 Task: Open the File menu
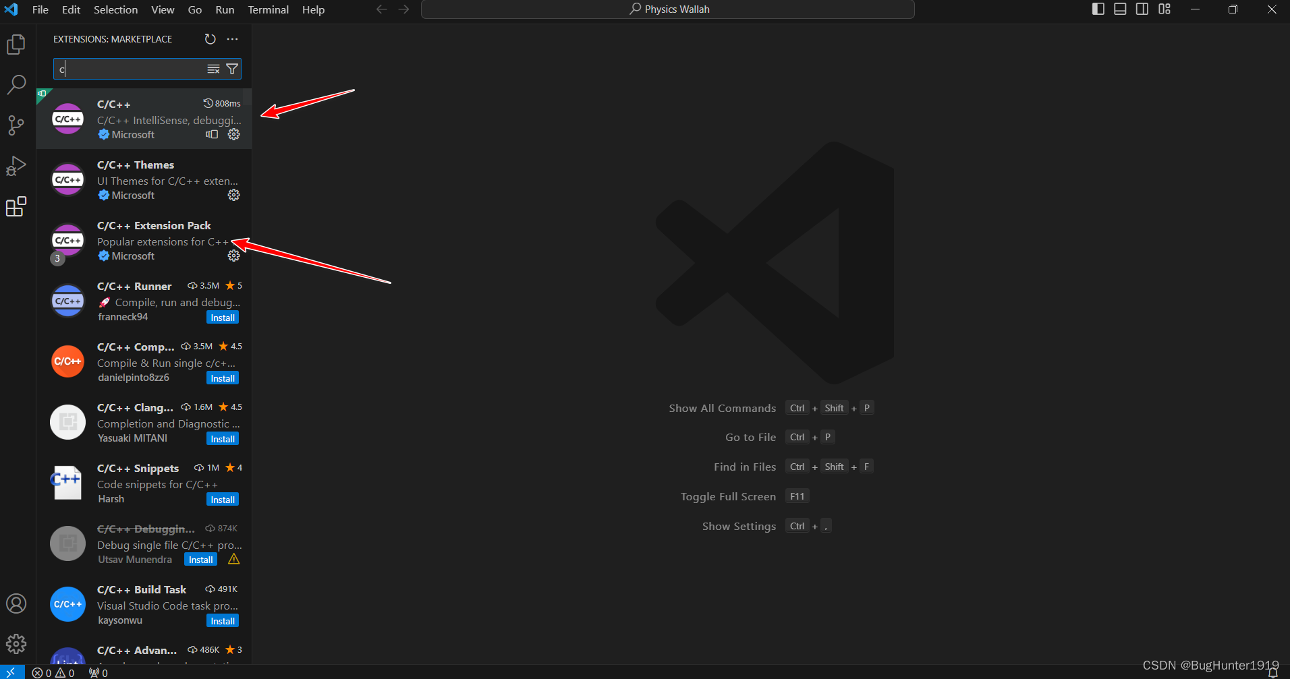40,9
